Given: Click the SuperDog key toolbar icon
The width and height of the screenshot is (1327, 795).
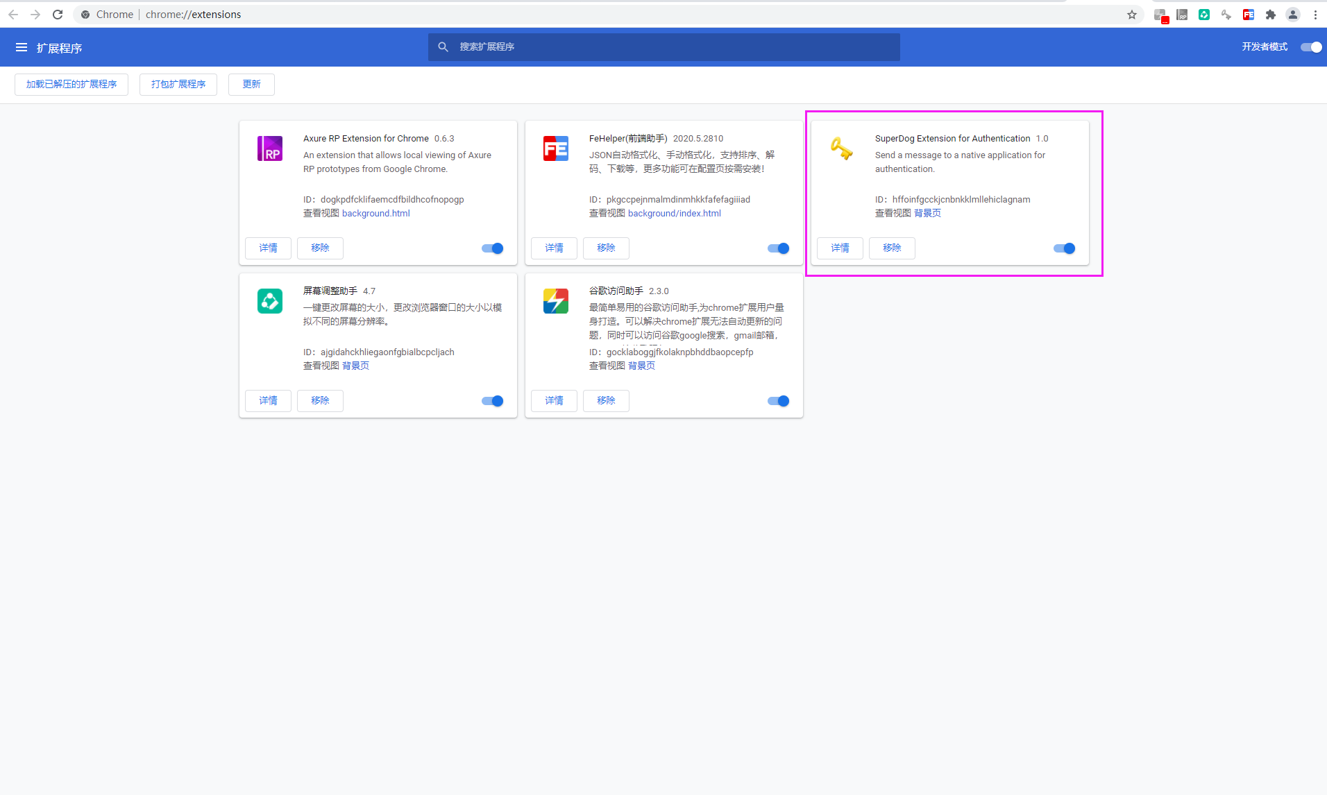Looking at the screenshot, I should [1226, 15].
